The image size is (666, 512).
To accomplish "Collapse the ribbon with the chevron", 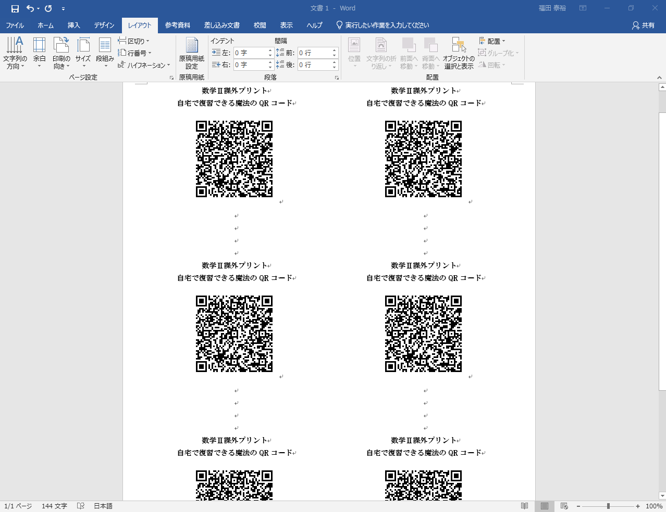I will pos(659,78).
